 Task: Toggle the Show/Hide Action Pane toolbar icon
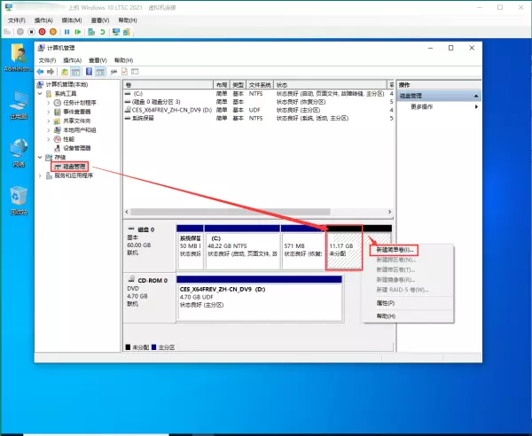pos(100,72)
